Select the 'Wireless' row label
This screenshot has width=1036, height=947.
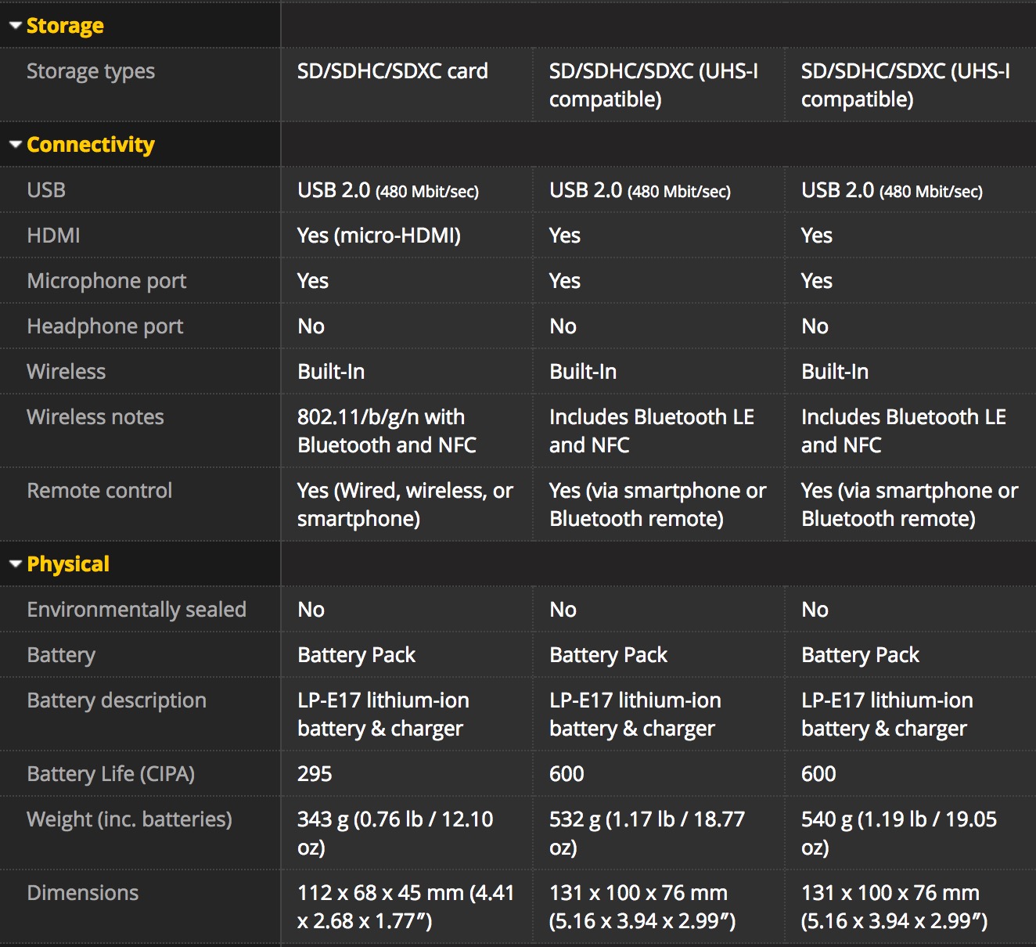(66, 372)
